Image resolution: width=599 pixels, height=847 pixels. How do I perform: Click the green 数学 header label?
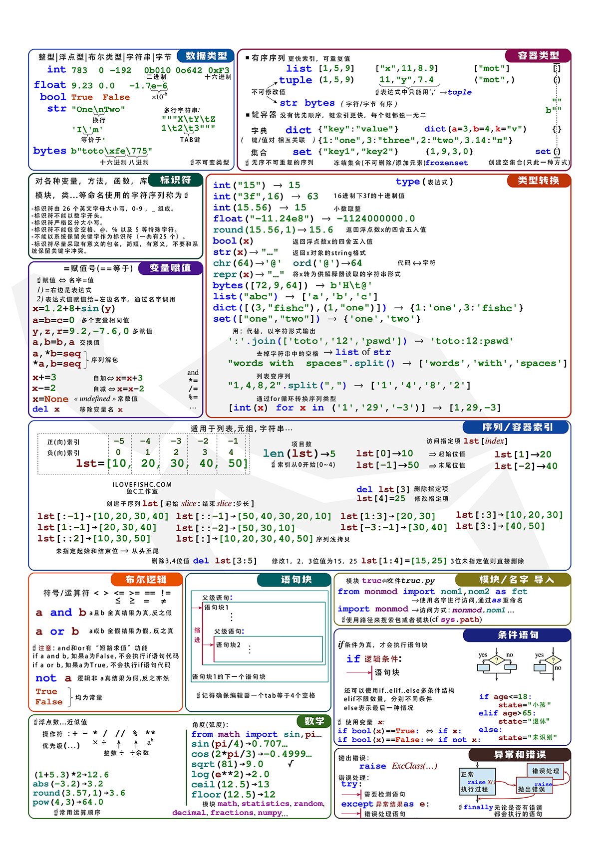pos(314,721)
